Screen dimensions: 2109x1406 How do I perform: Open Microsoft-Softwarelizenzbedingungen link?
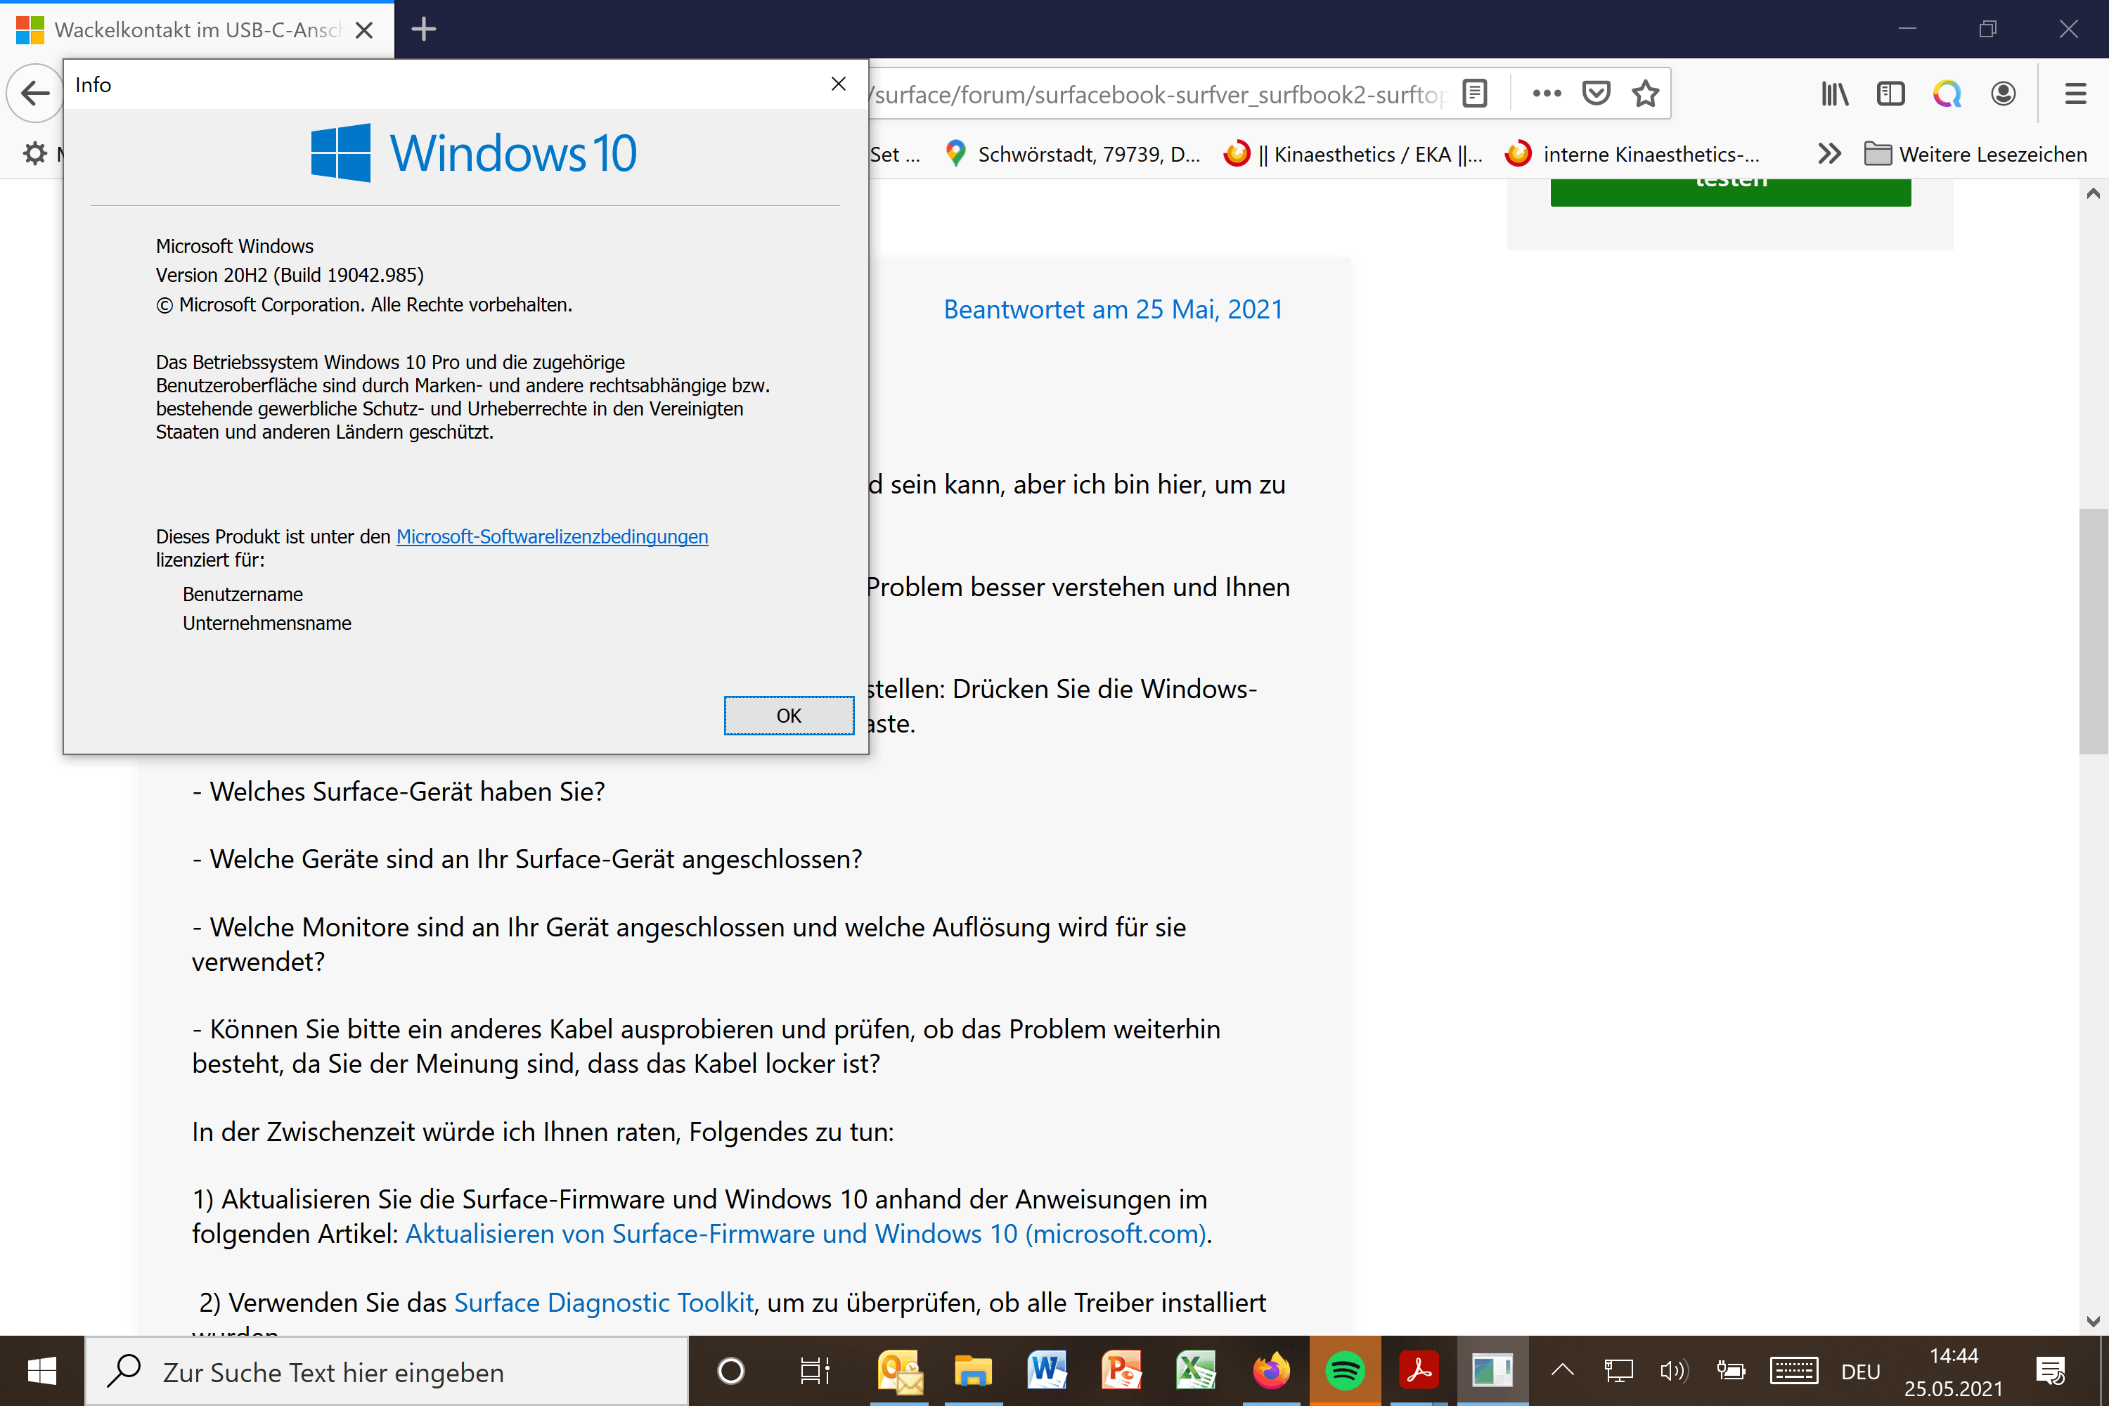click(551, 536)
